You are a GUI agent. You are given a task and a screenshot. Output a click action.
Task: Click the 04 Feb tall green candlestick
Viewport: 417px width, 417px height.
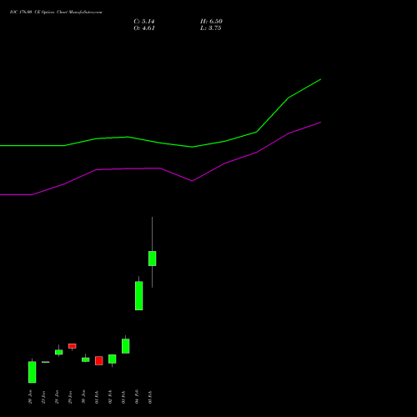point(139,295)
